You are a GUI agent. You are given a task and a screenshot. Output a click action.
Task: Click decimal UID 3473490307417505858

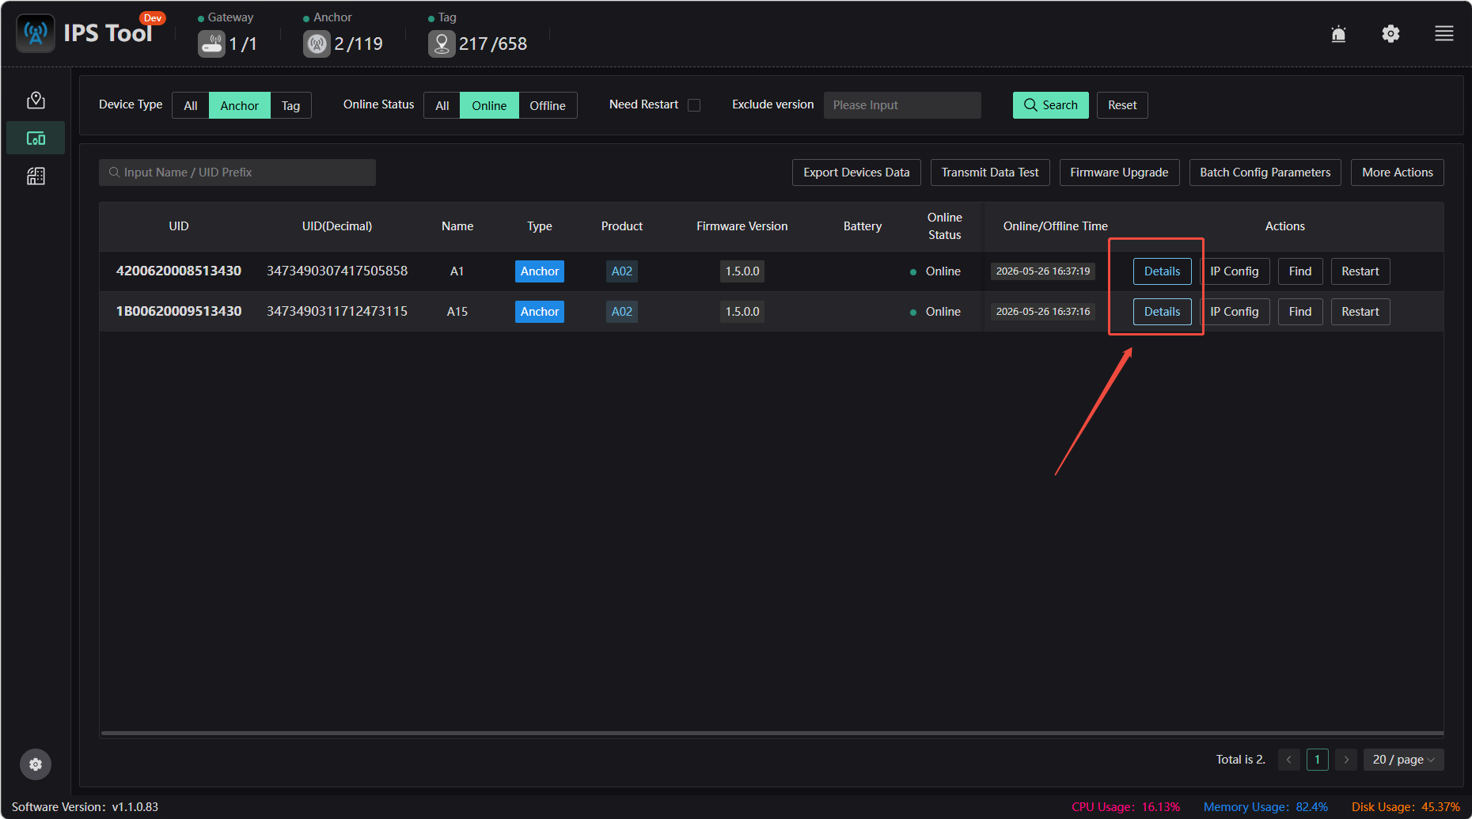337,271
